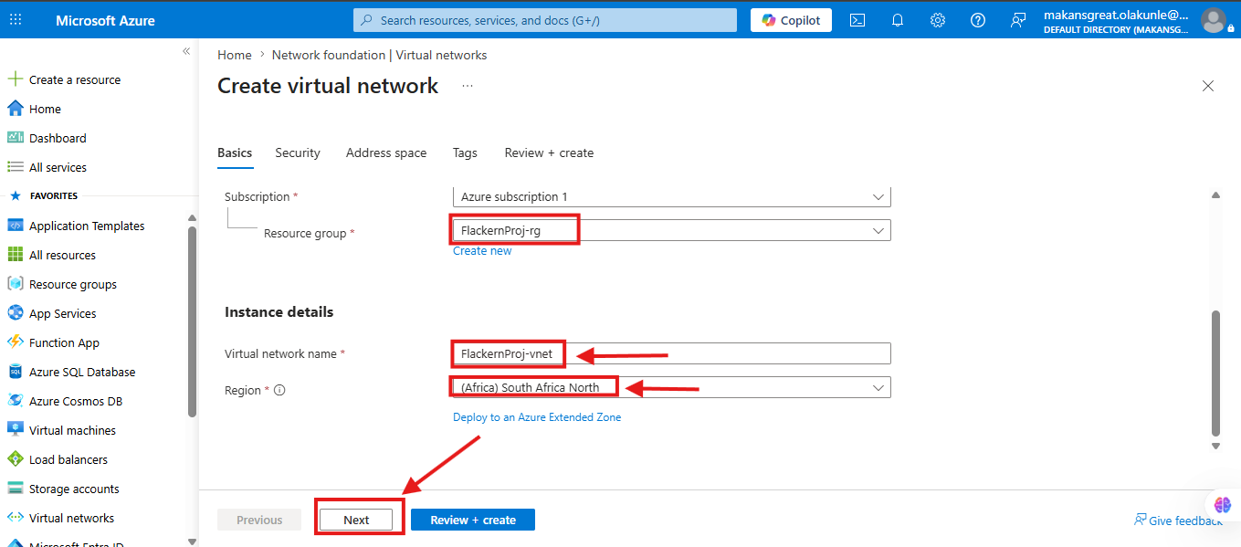
Task: Open the Azure portal hamburger menu
Action: tap(20, 20)
